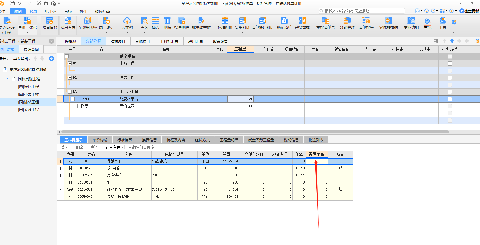The image size is (480, 245).
Task: Open the 专业功能 tool icon
Action: click(411, 21)
